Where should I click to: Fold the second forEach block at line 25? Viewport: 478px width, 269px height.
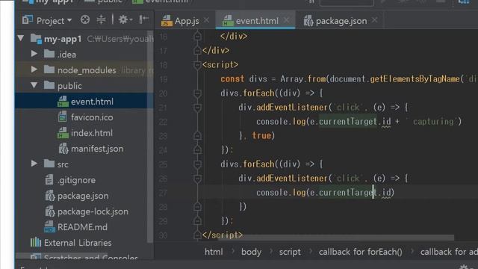[197, 164]
